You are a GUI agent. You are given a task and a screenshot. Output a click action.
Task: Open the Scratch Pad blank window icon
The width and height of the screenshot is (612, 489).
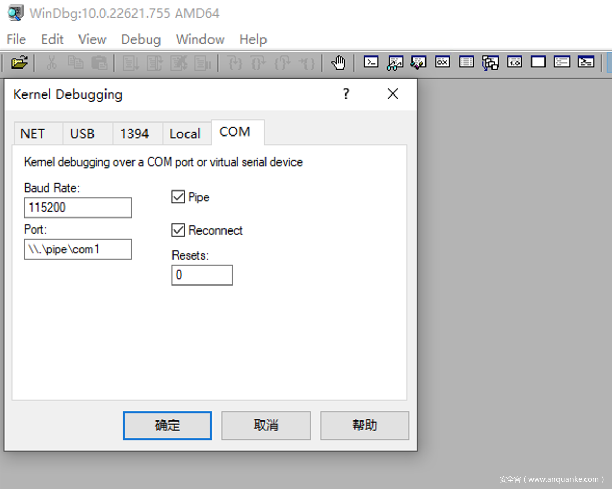pyautogui.click(x=538, y=62)
